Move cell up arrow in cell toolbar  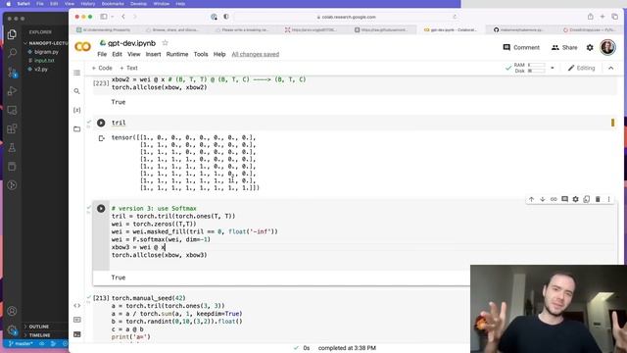[531, 199]
